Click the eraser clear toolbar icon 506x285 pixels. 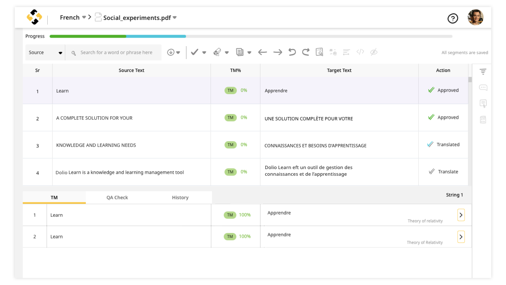(x=217, y=52)
